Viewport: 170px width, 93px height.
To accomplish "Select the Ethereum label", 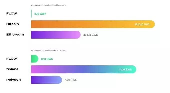I will 15,35.
